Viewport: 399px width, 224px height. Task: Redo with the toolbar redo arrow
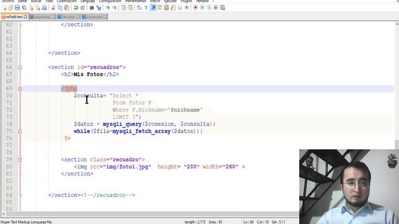(83, 7)
